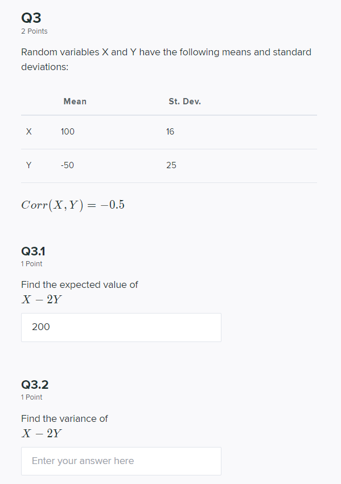This screenshot has width=341, height=484.
Task: Click the '1 Point' label under Q3.2
Action: pos(31,397)
